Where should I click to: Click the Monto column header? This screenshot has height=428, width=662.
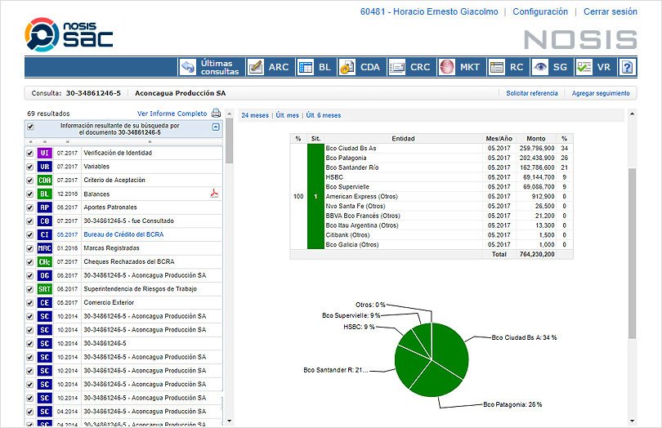pyautogui.click(x=536, y=138)
